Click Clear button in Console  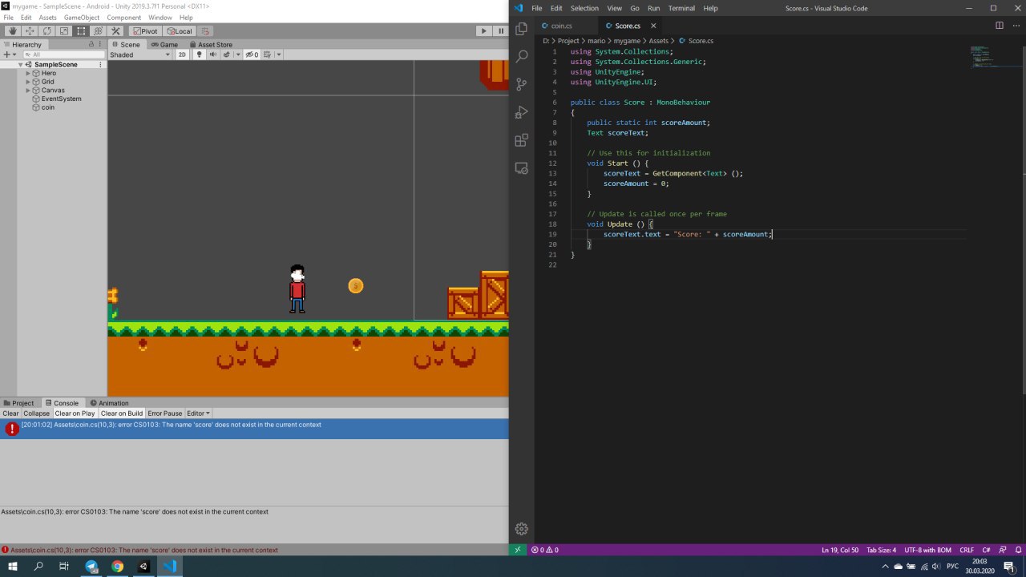[10, 414]
